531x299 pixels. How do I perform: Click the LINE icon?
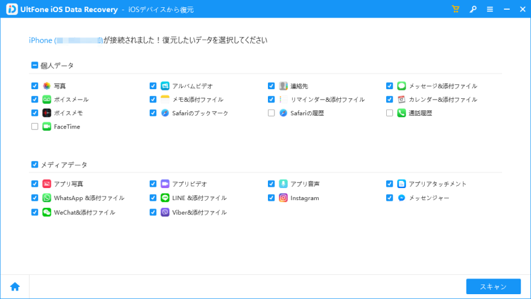click(x=165, y=198)
